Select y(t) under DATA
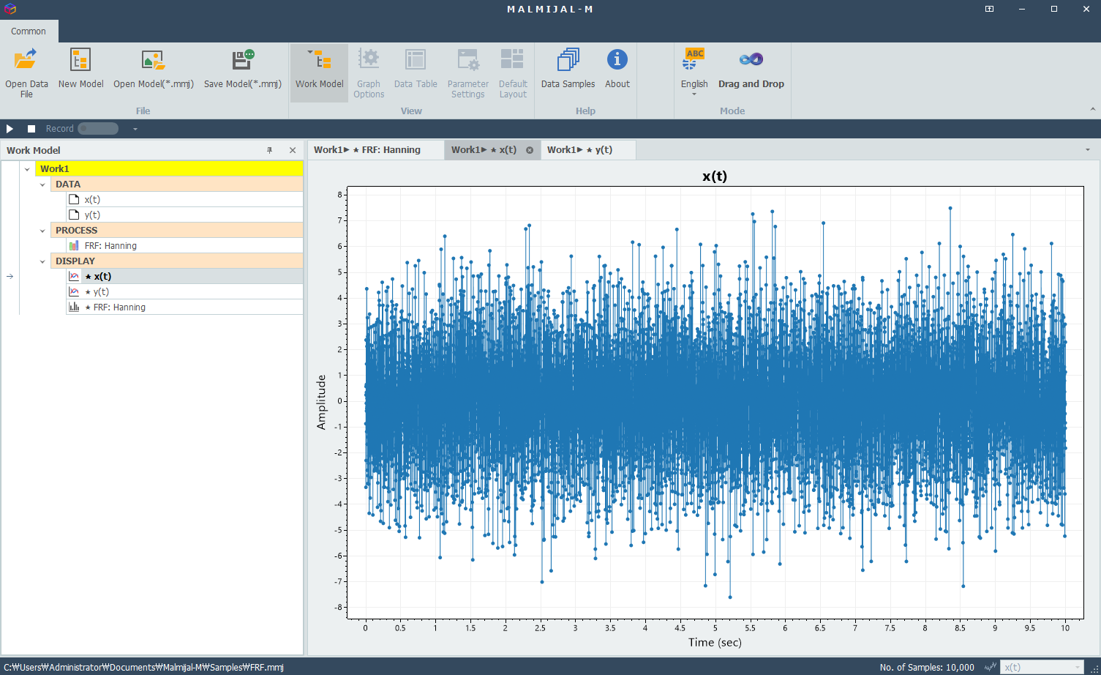The height and width of the screenshot is (675, 1101). 184,215
